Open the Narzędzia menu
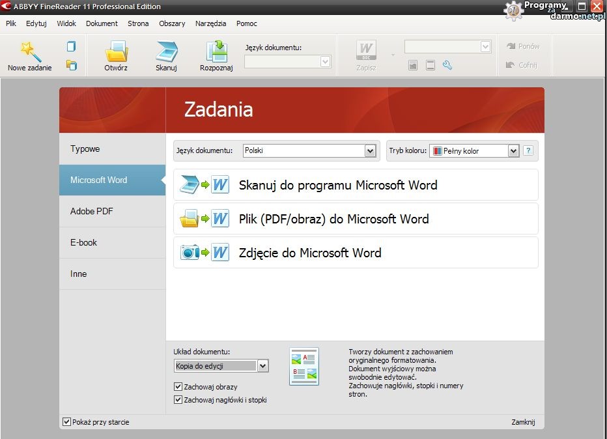 click(x=210, y=23)
